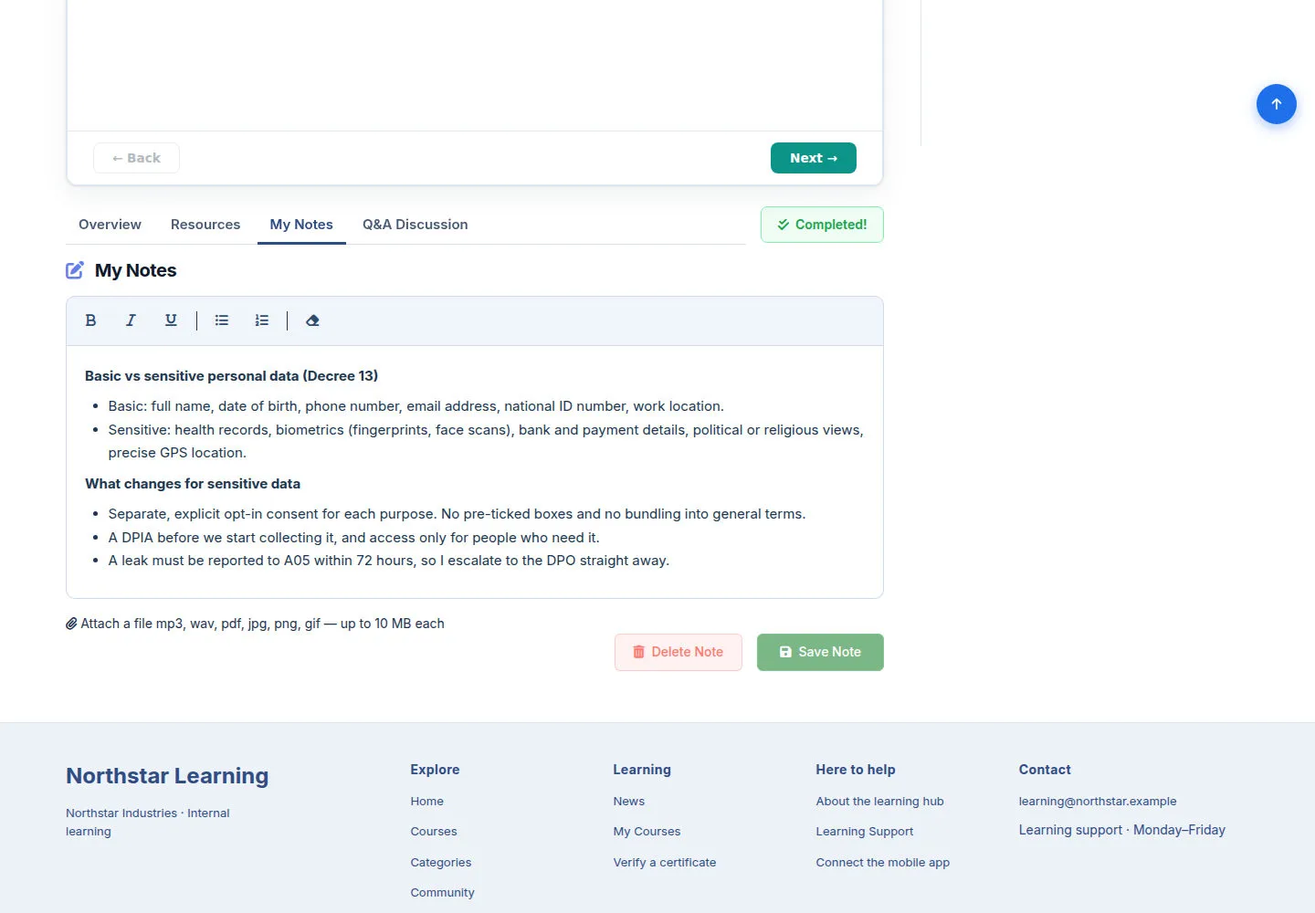Open the News footer link

629,802
